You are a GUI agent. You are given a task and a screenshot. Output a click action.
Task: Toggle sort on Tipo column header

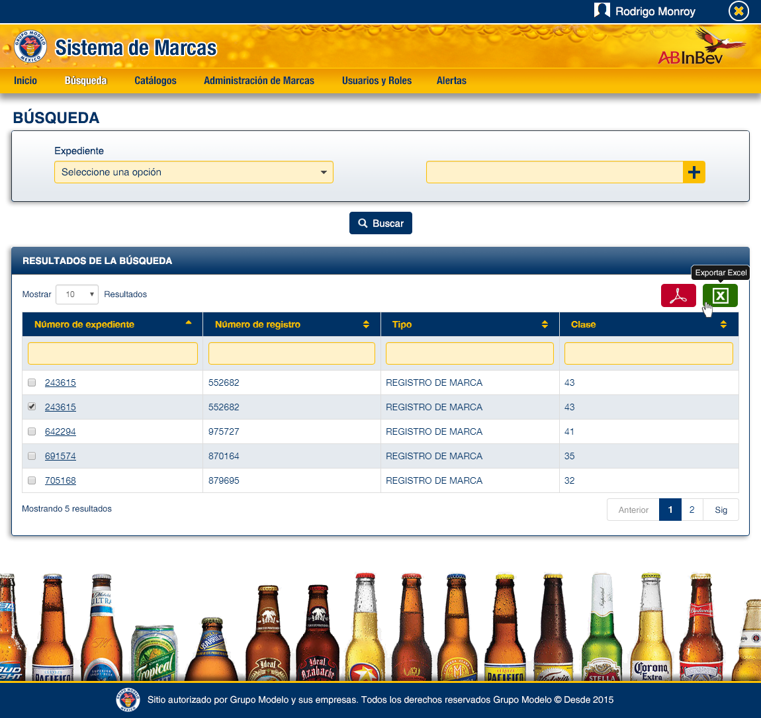tap(545, 324)
